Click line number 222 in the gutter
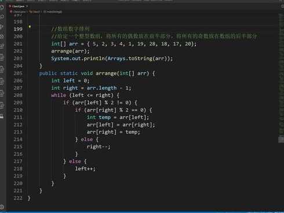Screen dimensions: 284x213 [18, 198]
